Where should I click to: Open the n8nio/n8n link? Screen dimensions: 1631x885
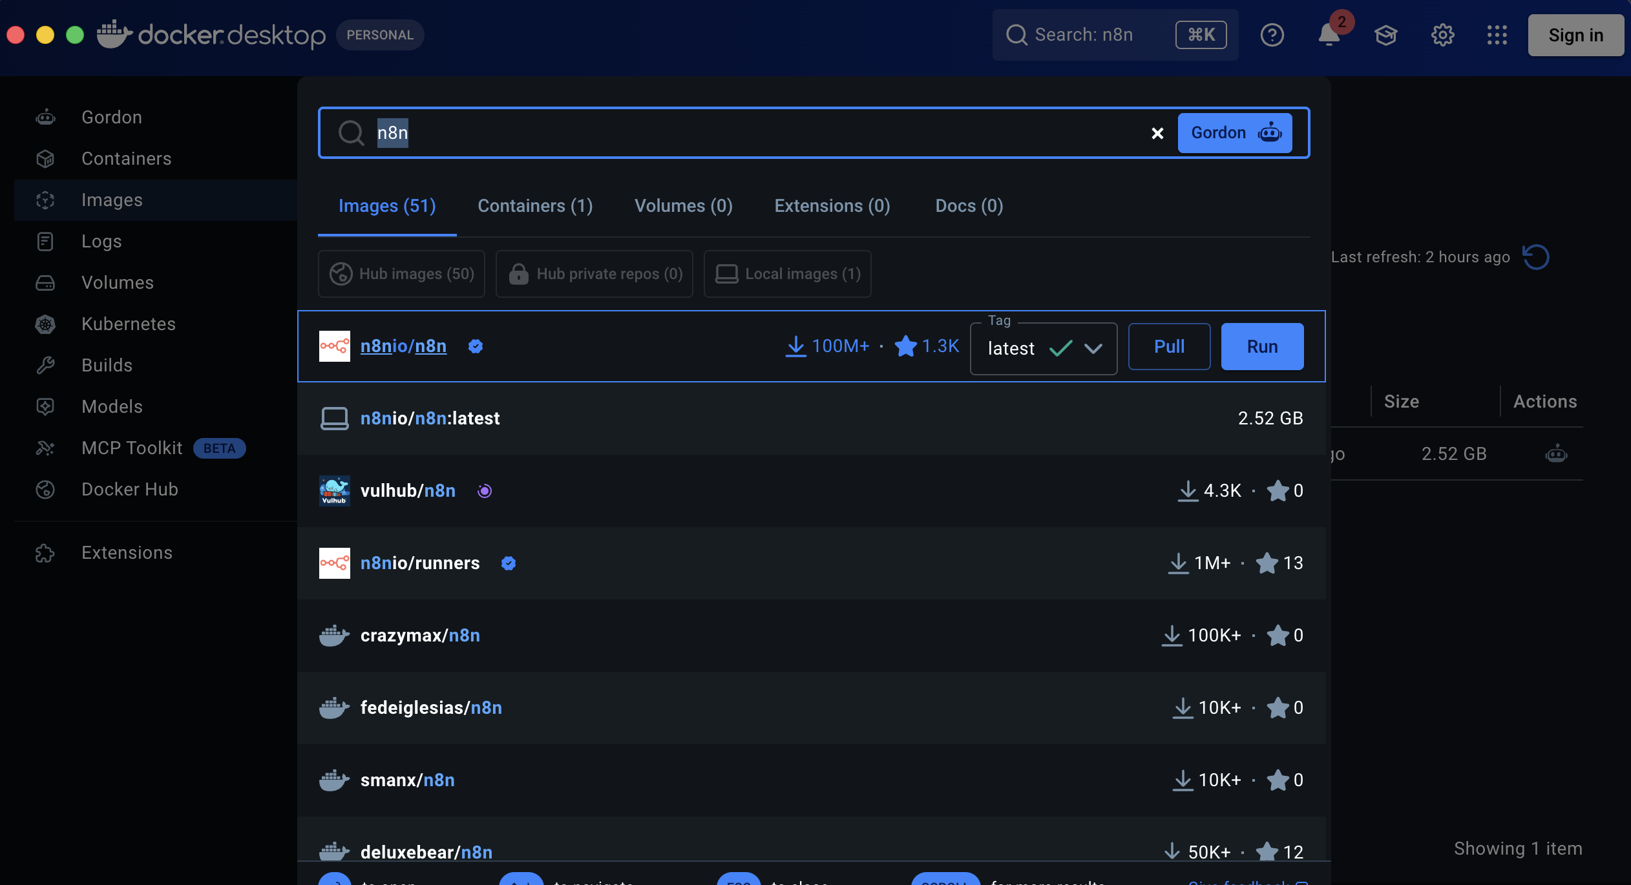tap(403, 346)
